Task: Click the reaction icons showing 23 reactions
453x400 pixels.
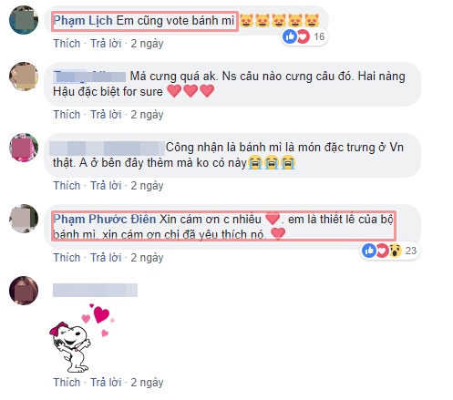Action: pos(390,251)
